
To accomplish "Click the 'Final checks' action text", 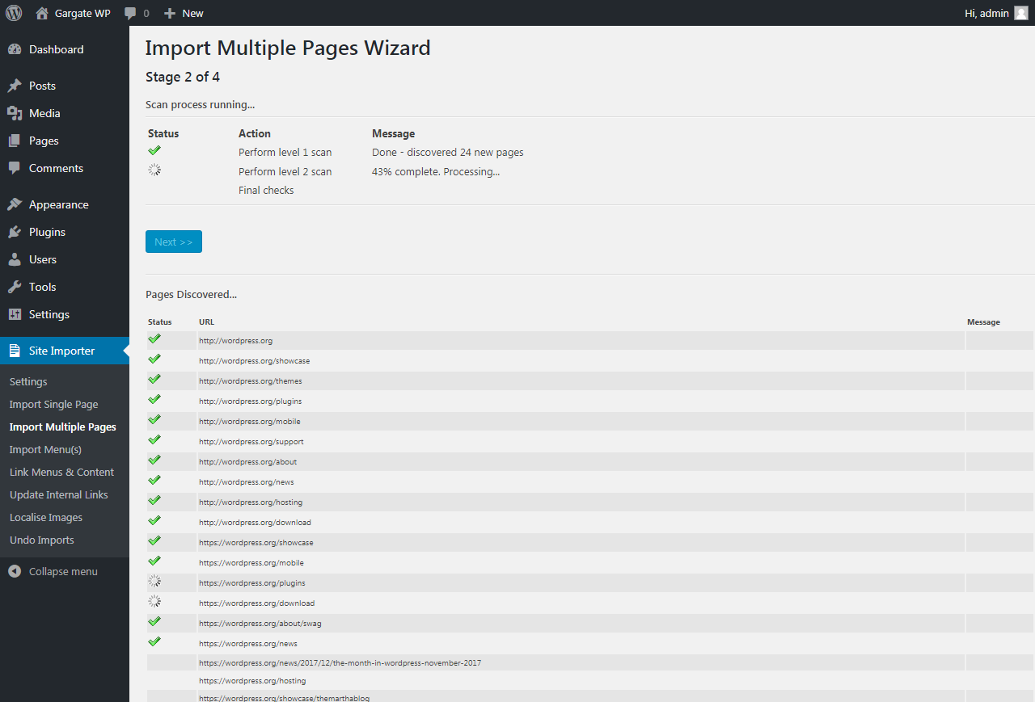I will tap(266, 190).
